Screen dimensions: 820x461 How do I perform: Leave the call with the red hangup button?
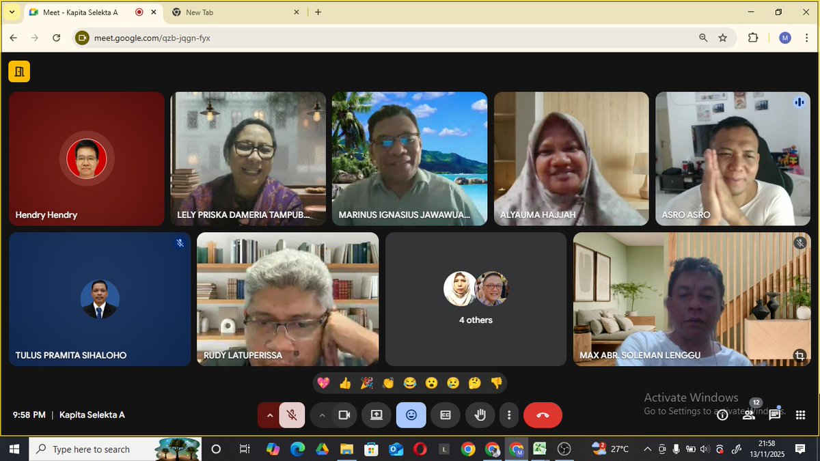coord(543,415)
